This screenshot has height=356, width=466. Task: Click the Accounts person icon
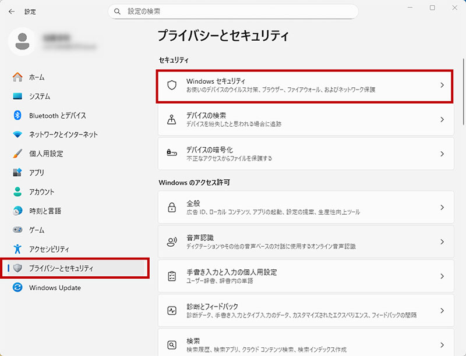[x=17, y=192]
